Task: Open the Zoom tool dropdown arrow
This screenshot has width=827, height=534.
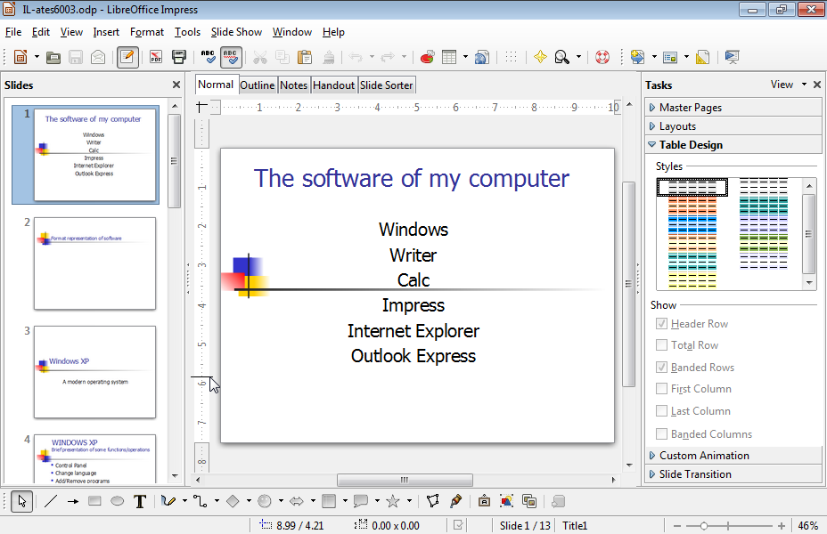Action: (x=578, y=57)
